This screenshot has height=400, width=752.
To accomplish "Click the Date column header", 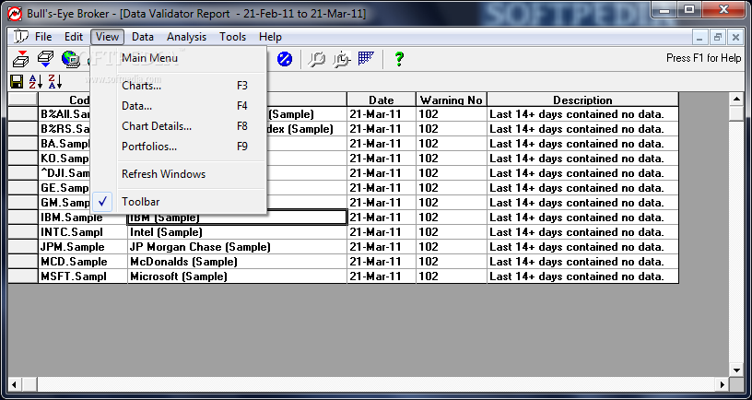I will (382, 100).
